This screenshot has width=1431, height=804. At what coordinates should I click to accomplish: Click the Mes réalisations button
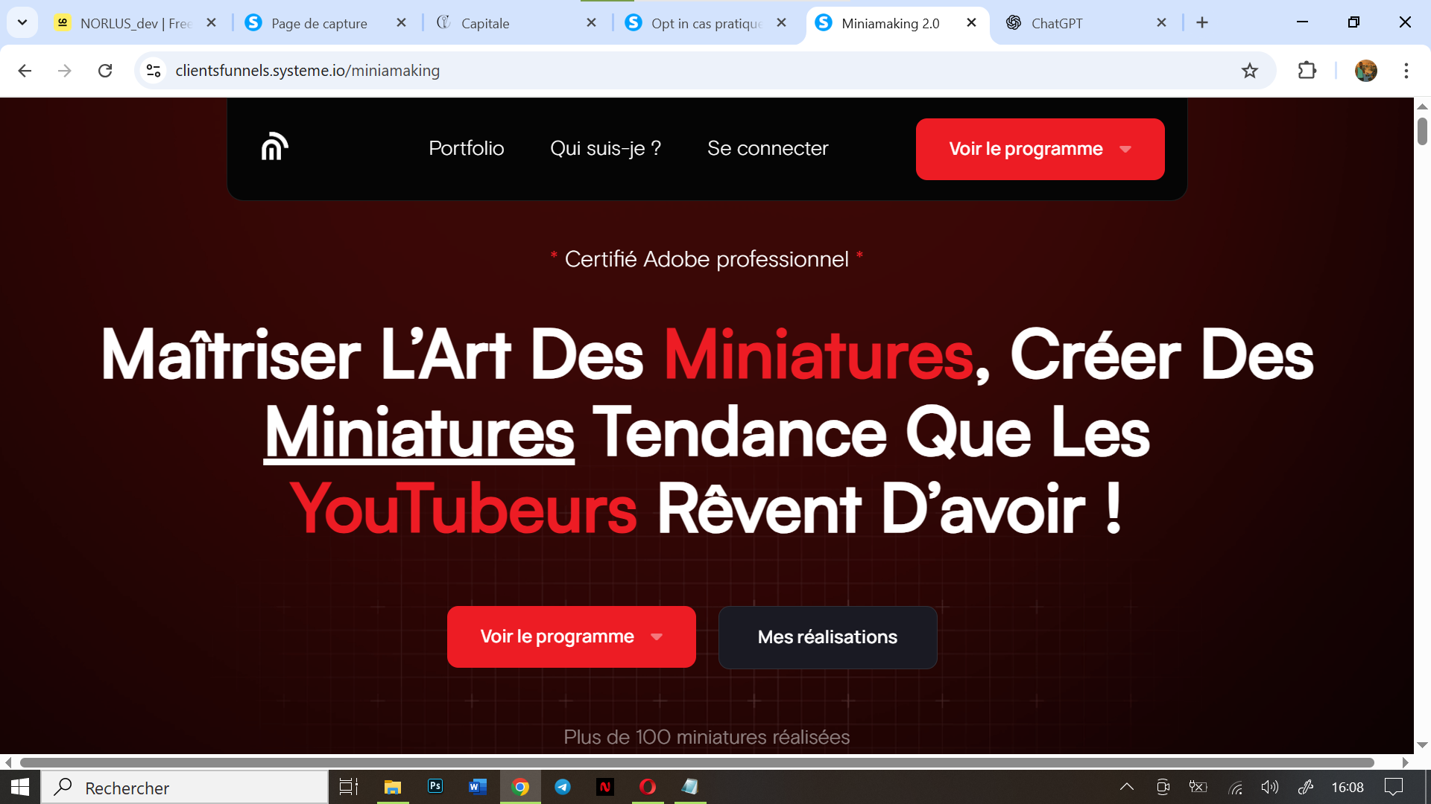[x=827, y=637]
